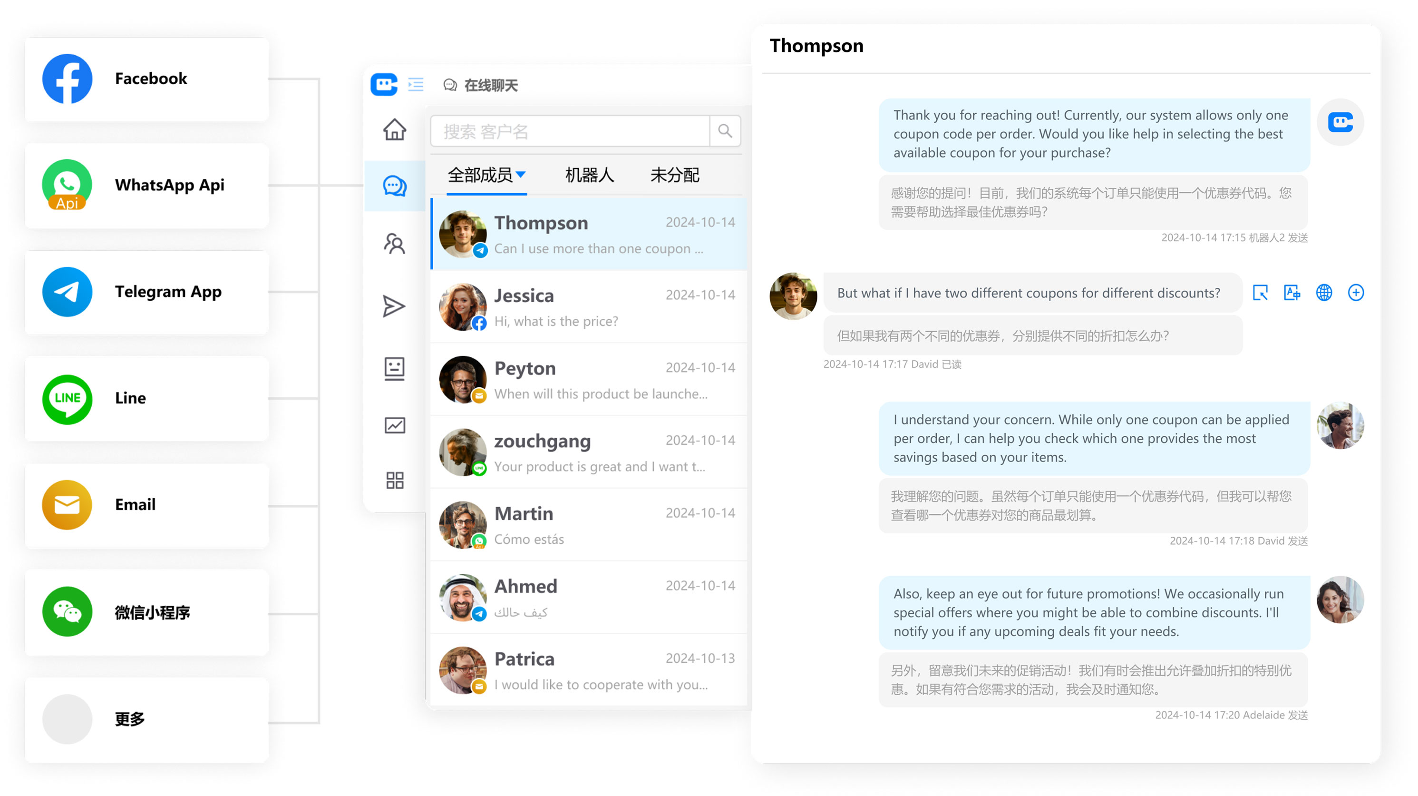Click the globe icon beside the customer message
This screenshot has width=1418, height=796.
pyautogui.click(x=1324, y=293)
